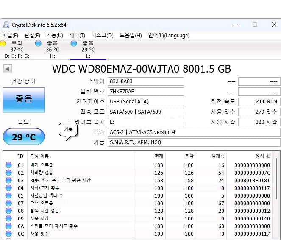281x240 pixels.
Task: Select the 36 °C H: disk tab
Action: [52, 50]
